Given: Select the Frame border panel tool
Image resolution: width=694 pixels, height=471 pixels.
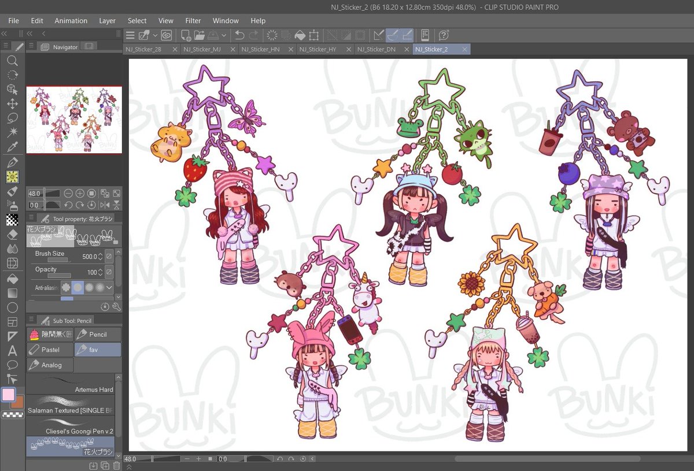Looking at the screenshot, I should click(12, 322).
